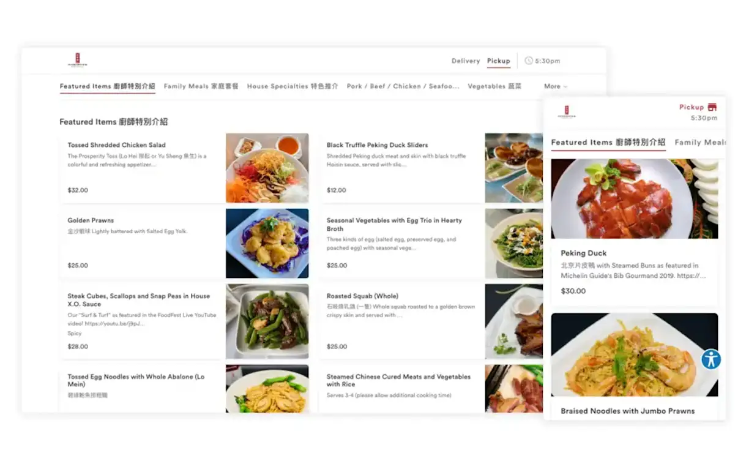
Task: Choose Roasted Squab (Whole) item
Action: click(362, 296)
